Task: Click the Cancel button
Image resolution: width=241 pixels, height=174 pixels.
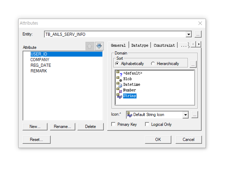Action: pos(189,140)
